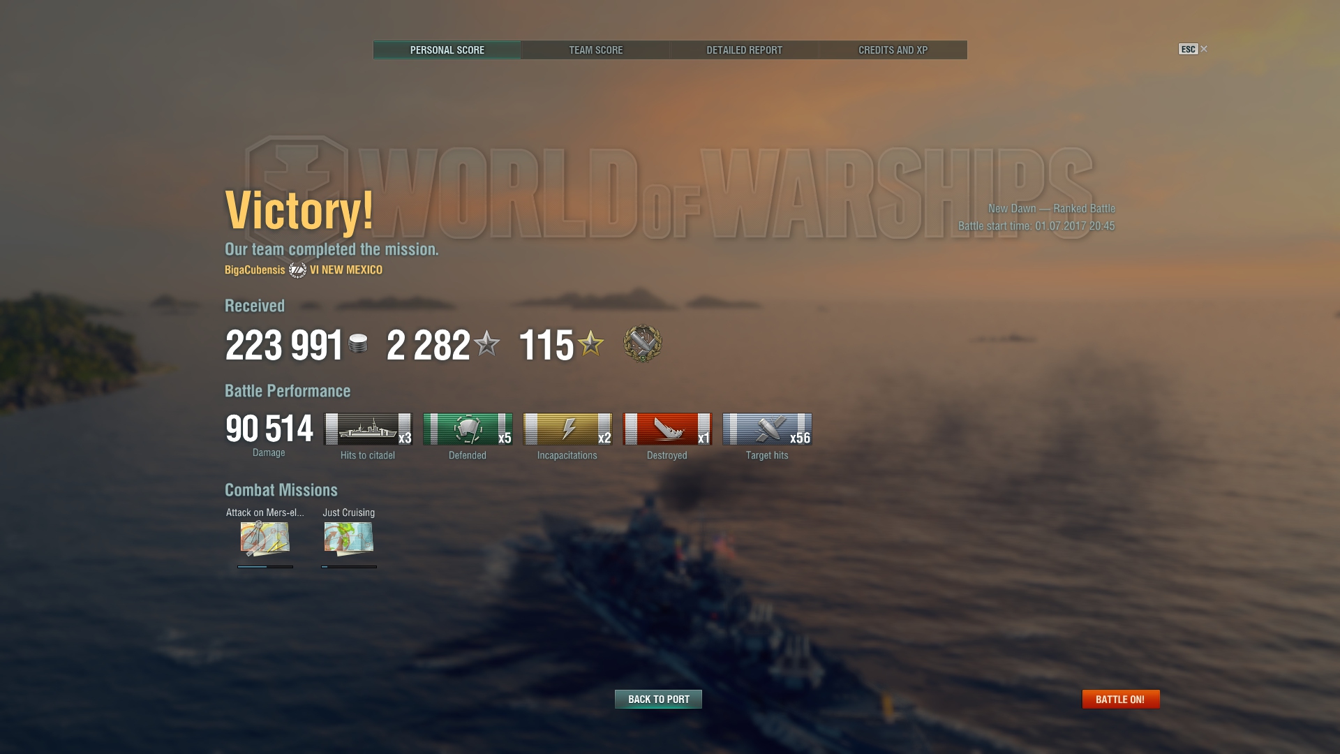Start another match with Battle On!
Image resolution: width=1340 pixels, height=754 pixels.
[x=1120, y=699]
